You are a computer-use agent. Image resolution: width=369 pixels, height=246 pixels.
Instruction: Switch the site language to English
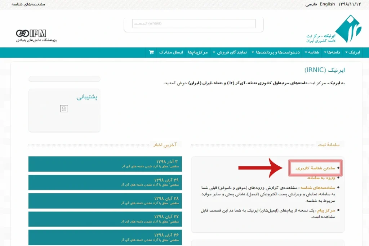click(x=327, y=4)
